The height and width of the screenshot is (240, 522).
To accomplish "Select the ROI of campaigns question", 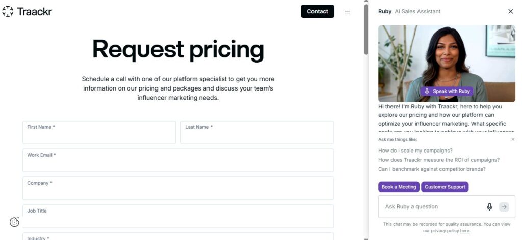I will point(438,160).
